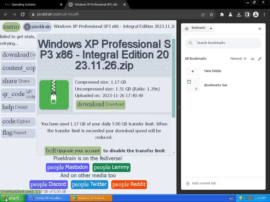Image resolution: width=270 pixels, height=202 pixels.
Task: Switch bookmarks list view icon
Action: [x=252, y=59]
